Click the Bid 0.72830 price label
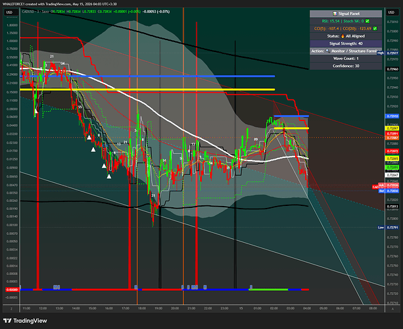403x329 pixels. (x=389, y=191)
